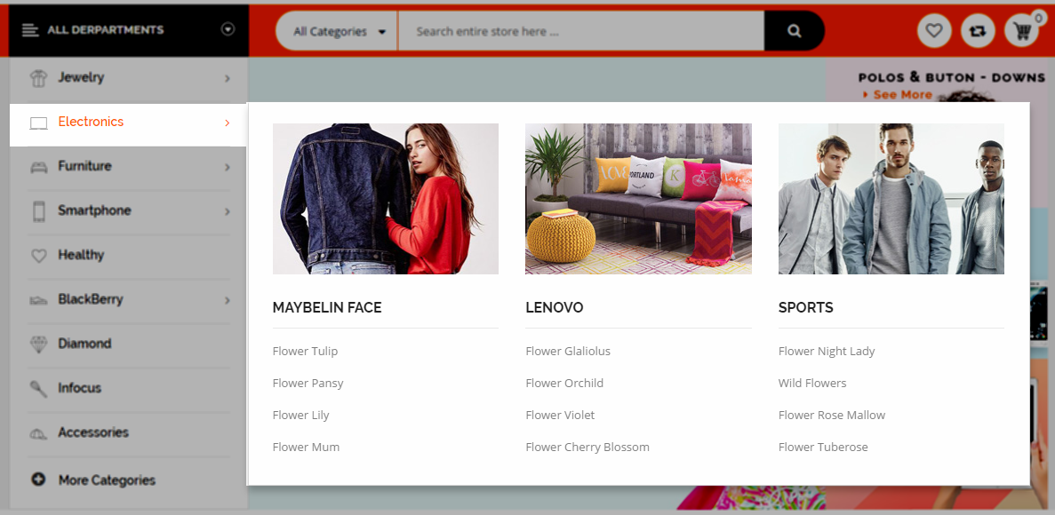
Task: Open the wishlist heart icon
Action: tap(934, 31)
